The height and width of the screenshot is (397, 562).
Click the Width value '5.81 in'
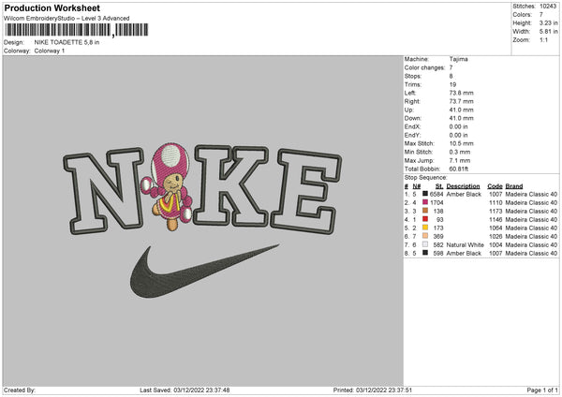548,32
